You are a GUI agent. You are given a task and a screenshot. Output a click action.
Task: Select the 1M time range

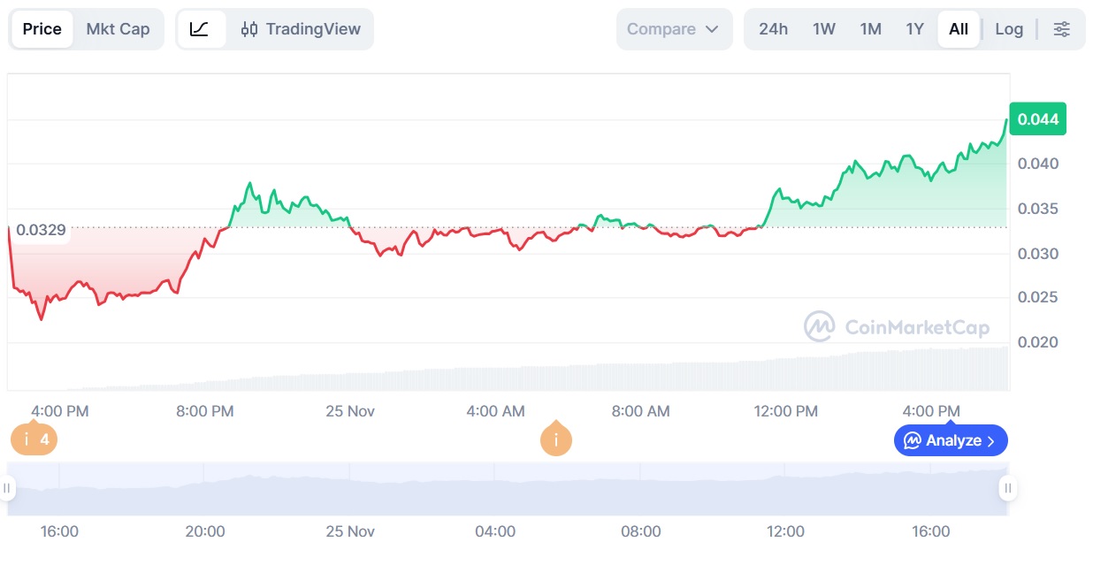(x=870, y=29)
